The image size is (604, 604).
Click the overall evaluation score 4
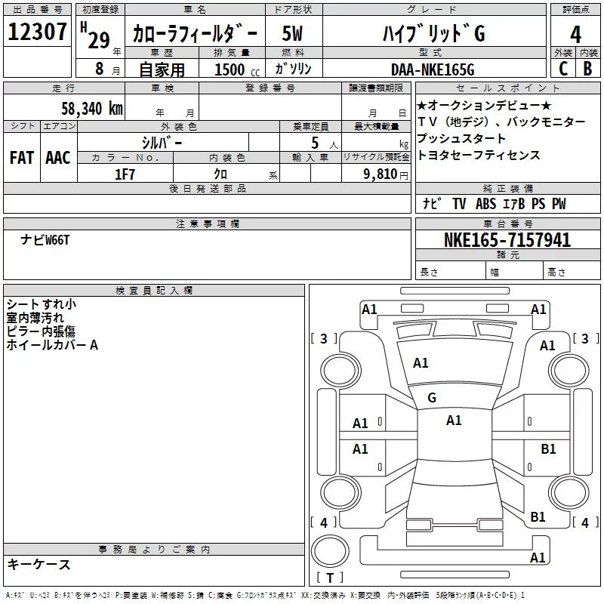tap(575, 34)
